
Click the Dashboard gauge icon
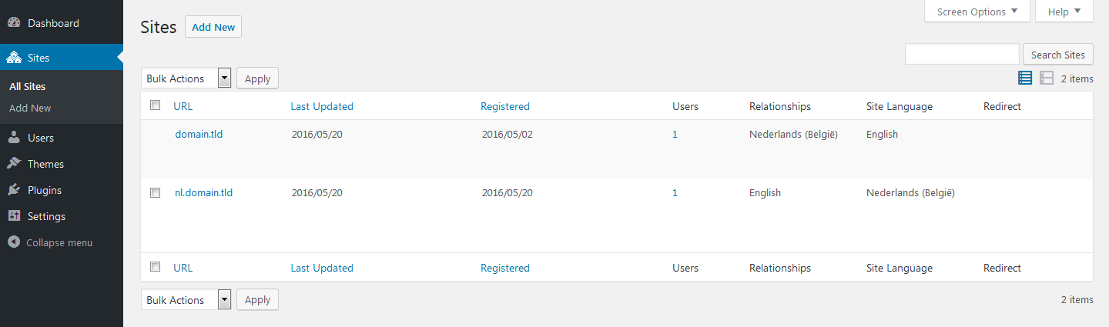tap(14, 23)
